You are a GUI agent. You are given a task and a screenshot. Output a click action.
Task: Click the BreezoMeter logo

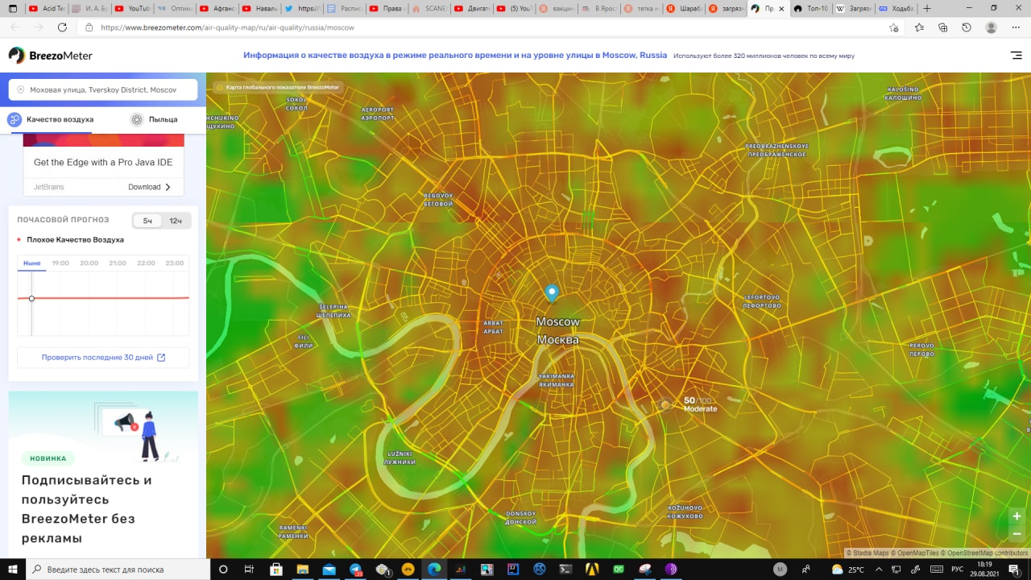point(51,56)
